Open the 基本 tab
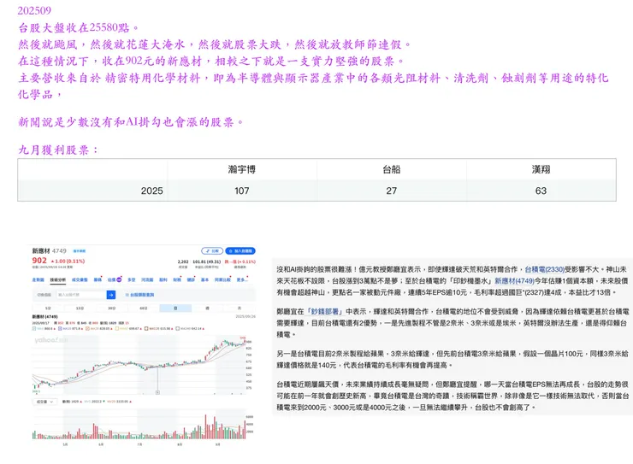Screen dimensions: 633x464 coord(204,279)
